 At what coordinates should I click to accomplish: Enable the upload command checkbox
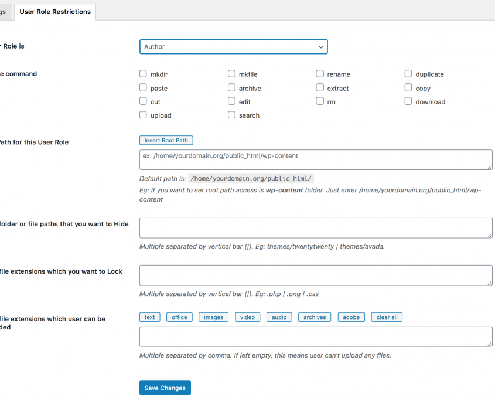click(143, 115)
